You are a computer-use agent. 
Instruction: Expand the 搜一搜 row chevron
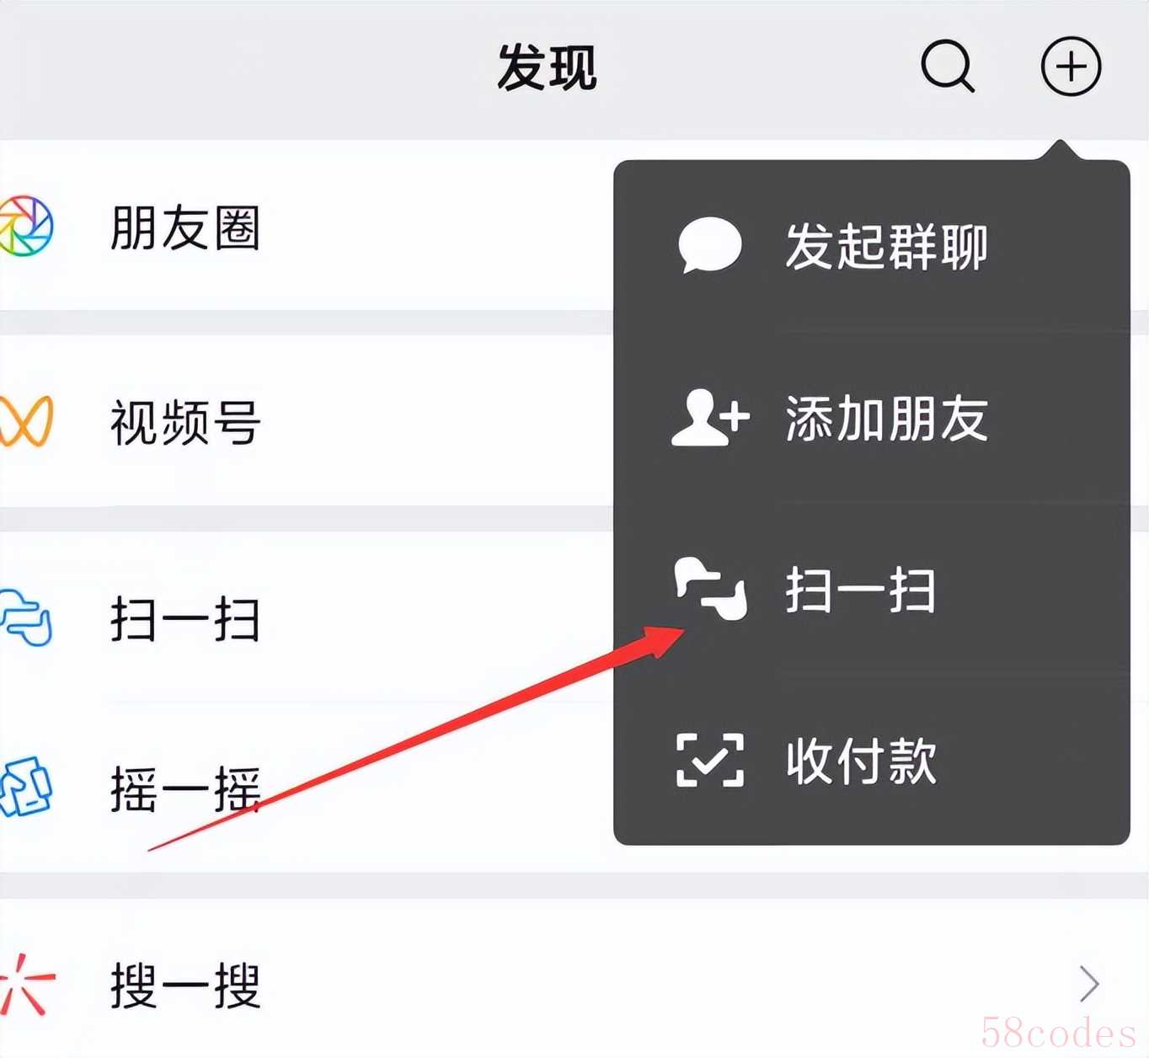[x=1089, y=984]
